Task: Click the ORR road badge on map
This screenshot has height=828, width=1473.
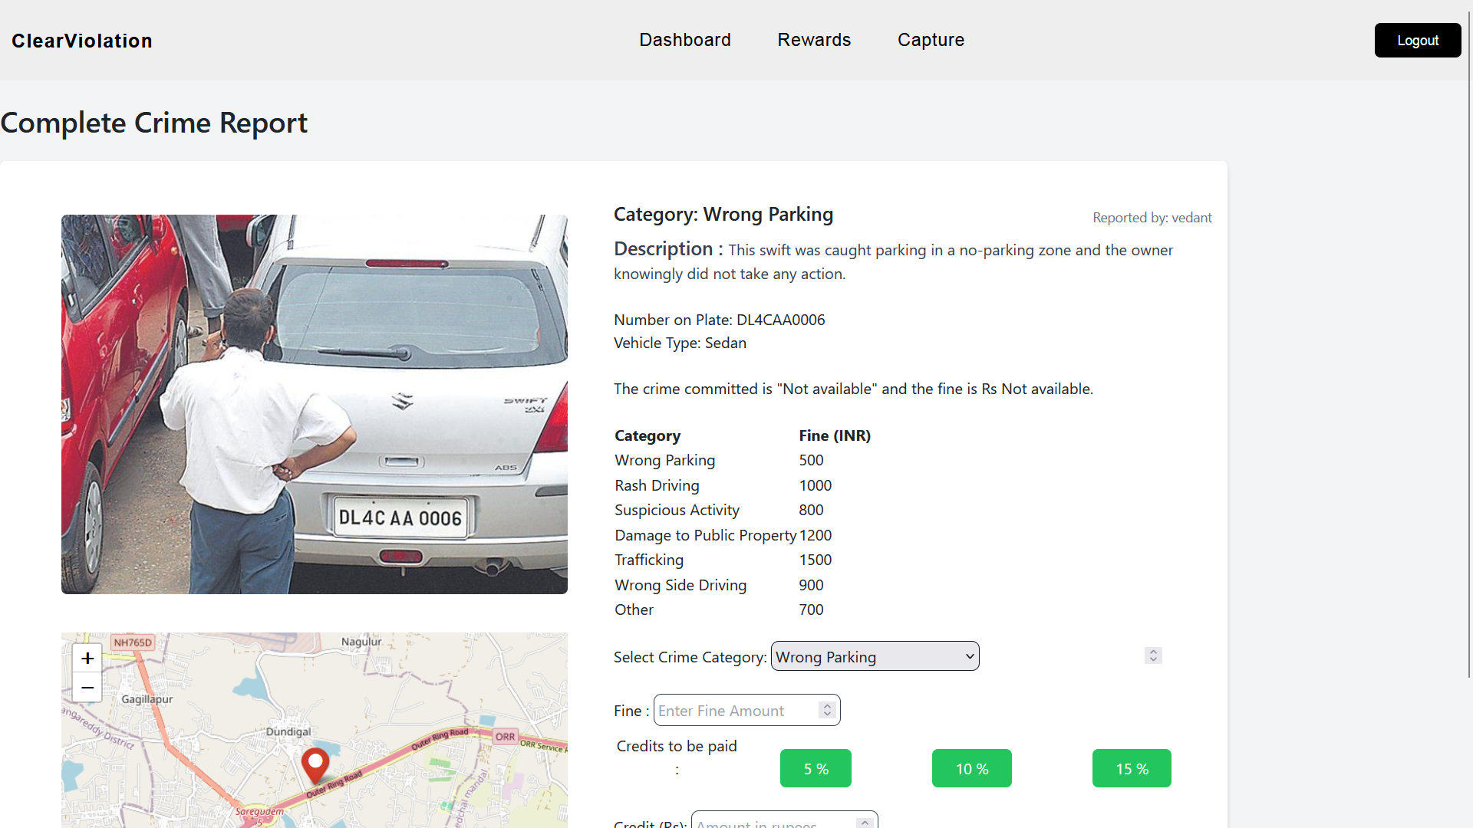Action: point(505,737)
